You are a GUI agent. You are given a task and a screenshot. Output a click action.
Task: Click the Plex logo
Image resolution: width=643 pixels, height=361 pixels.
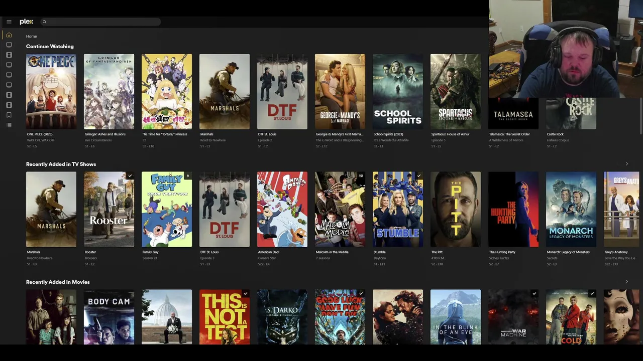27,22
